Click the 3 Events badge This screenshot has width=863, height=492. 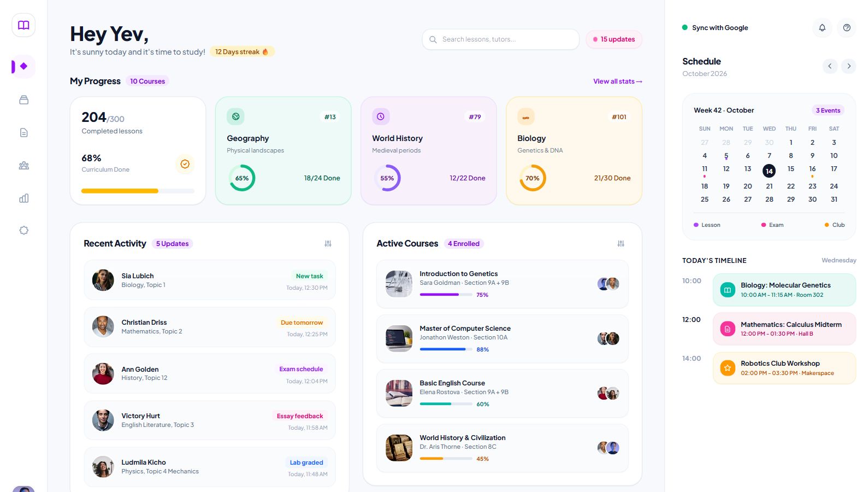click(828, 110)
